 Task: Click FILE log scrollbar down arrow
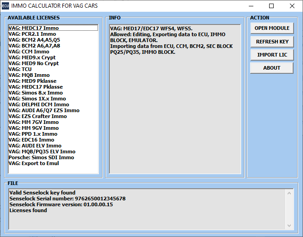pyautogui.click(x=289, y=225)
